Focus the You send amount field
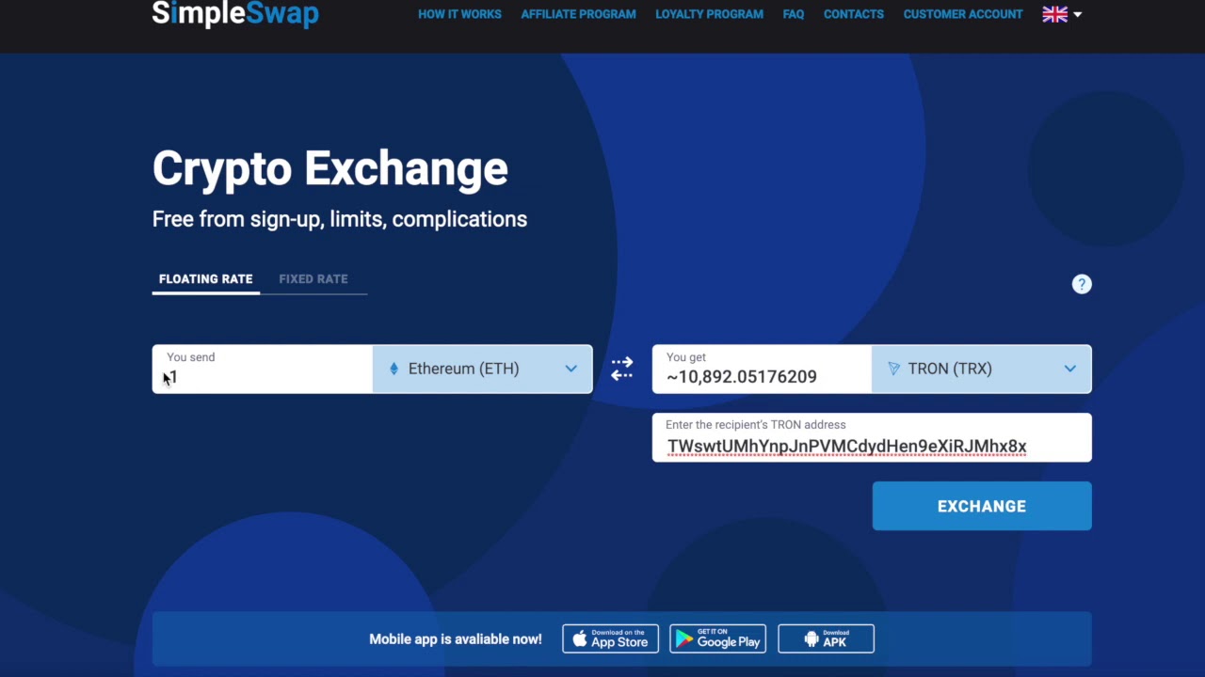Viewport: 1205px width, 677px height. (x=263, y=369)
